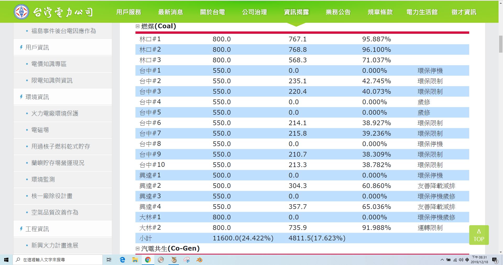Open 蘭嶼貯存場營運現況 sidebar link
Viewport: 503px width, 265px height.
pyautogui.click(x=58, y=163)
